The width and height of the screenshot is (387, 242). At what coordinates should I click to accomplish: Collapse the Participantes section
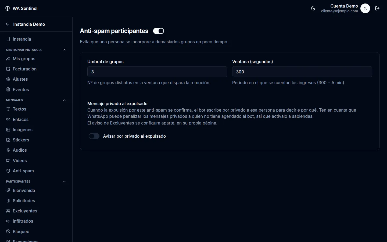[x=64, y=181]
